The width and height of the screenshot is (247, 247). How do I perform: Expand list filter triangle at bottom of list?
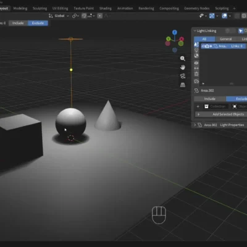pyautogui.click(x=203, y=83)
